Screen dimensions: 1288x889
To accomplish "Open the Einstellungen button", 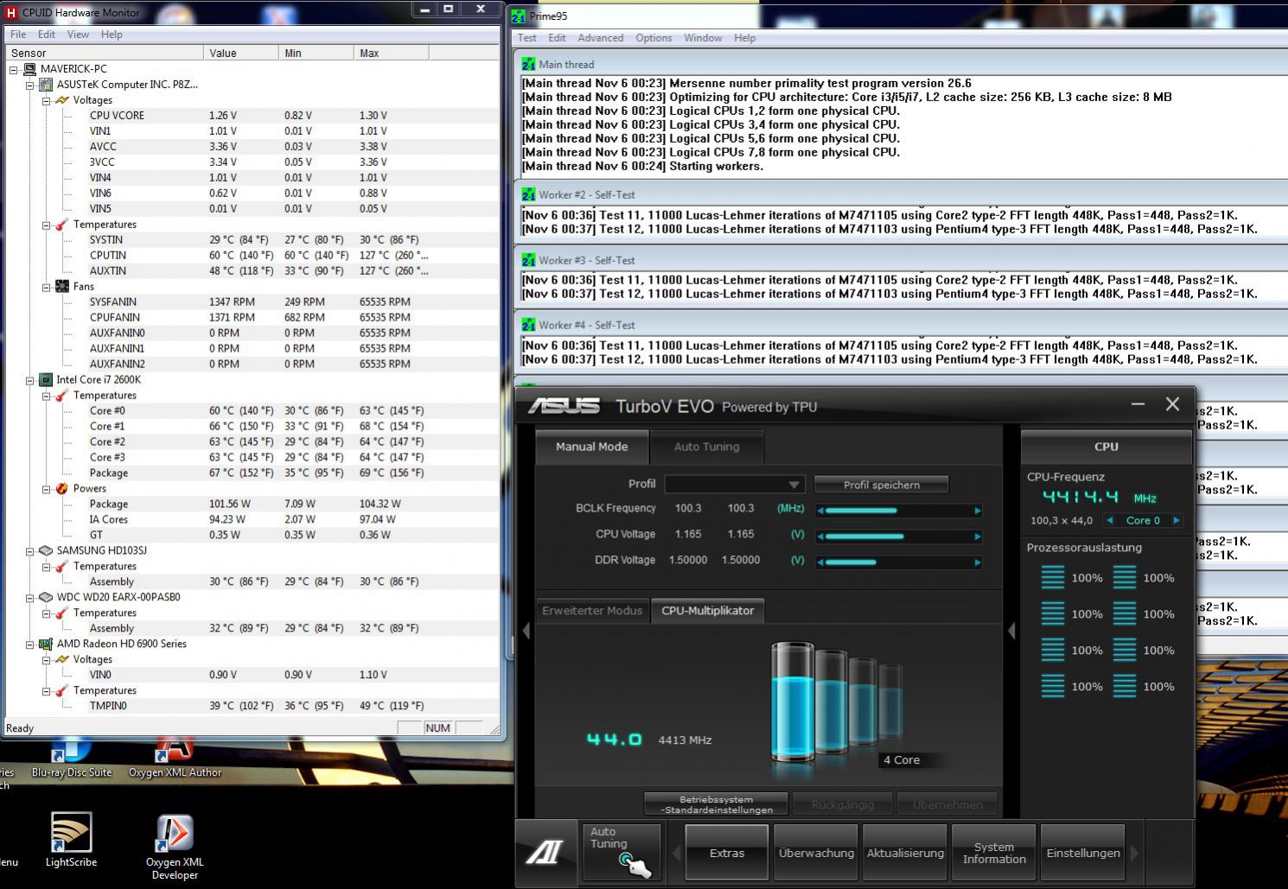I will click(1083, 853).
